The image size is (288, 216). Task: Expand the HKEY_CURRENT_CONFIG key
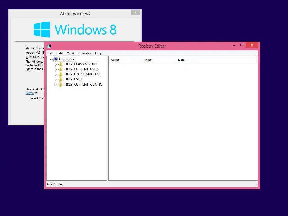(x=56, y=85)
